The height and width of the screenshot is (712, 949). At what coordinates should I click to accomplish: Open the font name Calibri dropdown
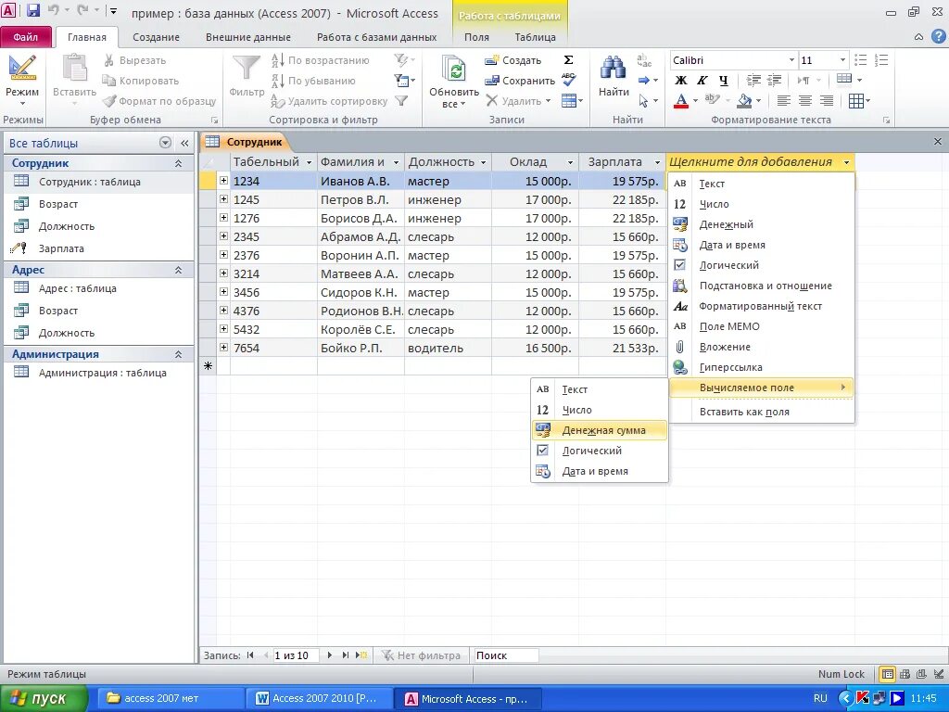point(791,60)
